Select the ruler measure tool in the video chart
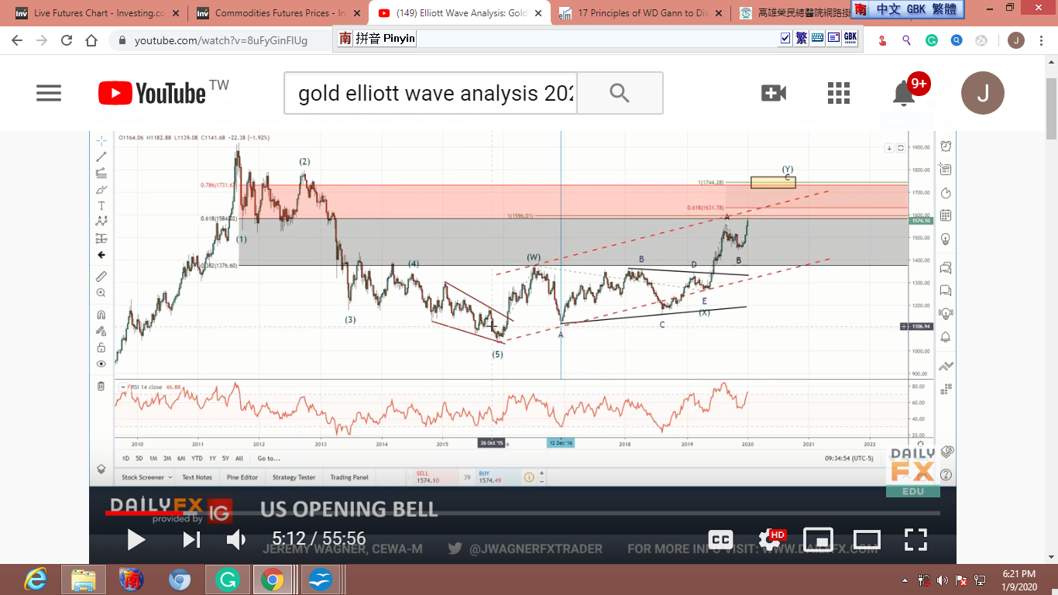The width and height of the screenshot is (1058, 595). tap(101, 276)
